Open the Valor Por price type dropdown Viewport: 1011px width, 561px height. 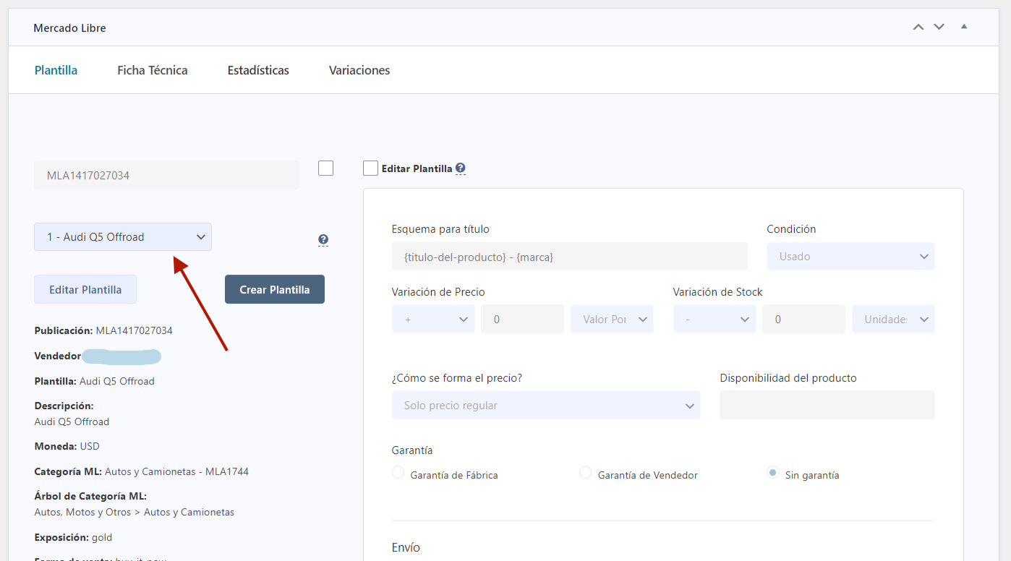(x=612, y=320)
